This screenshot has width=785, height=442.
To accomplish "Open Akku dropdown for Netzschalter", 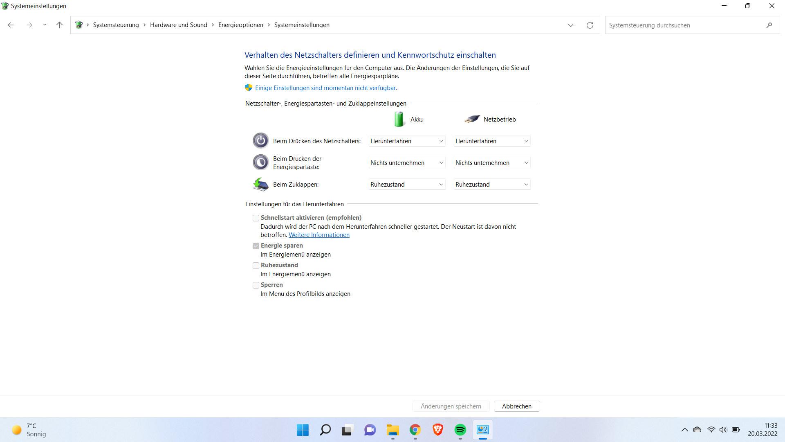I will click(407, 141).
